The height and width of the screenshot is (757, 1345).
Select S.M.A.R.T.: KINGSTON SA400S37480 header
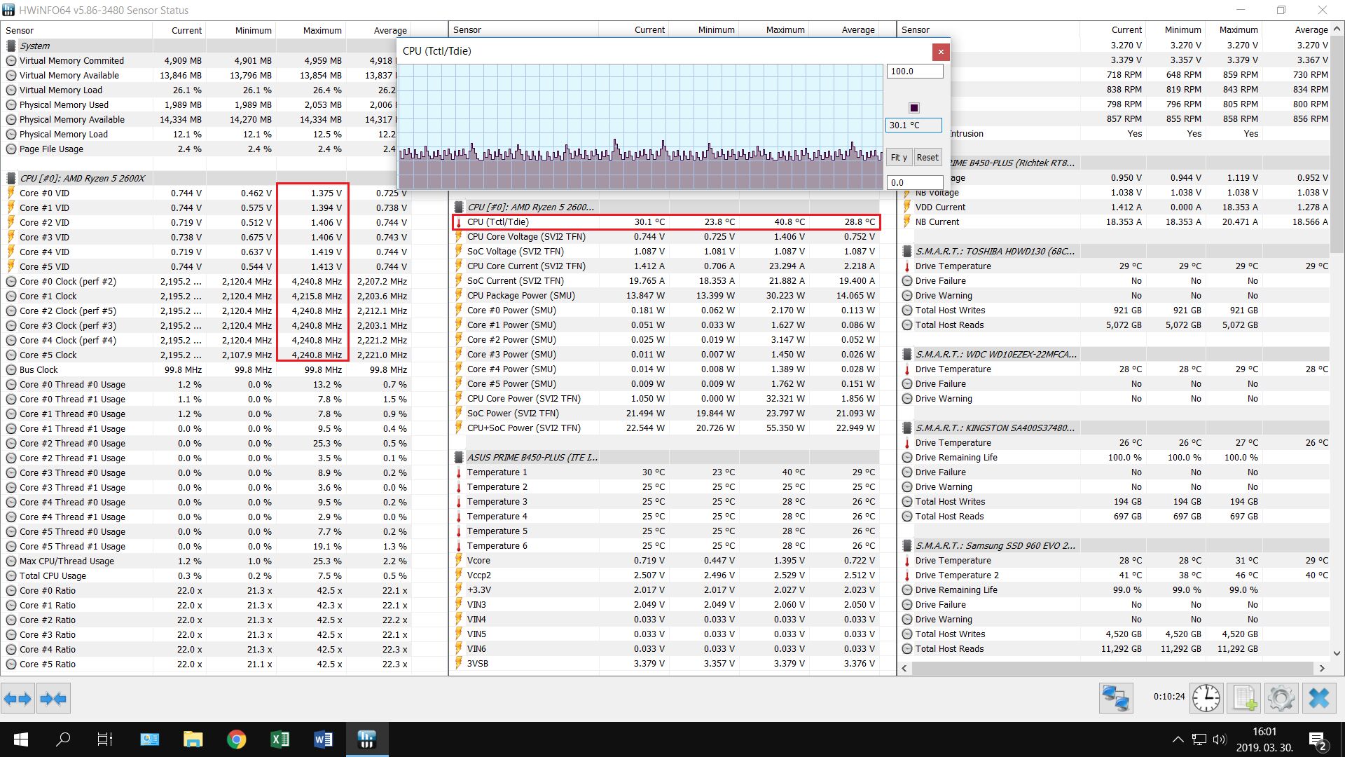pos(995,428)
